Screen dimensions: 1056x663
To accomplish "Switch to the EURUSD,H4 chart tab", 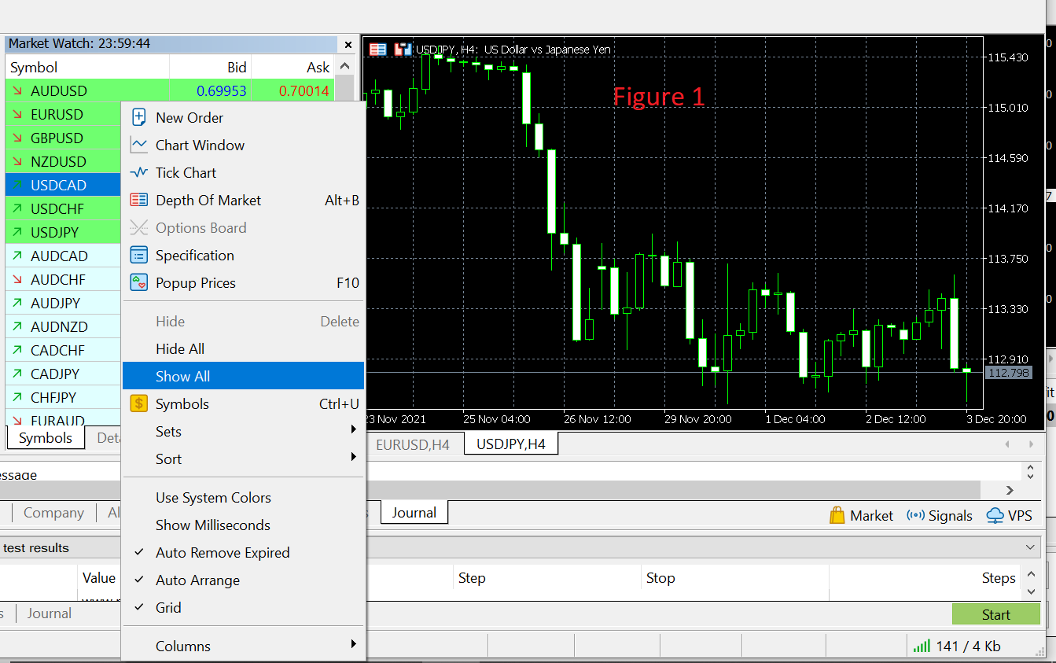I will tap(413, 445).
